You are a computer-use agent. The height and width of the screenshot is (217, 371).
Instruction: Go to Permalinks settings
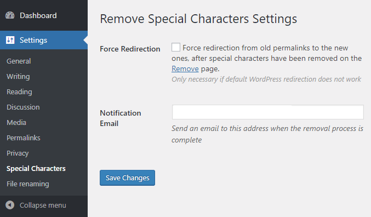24,138
